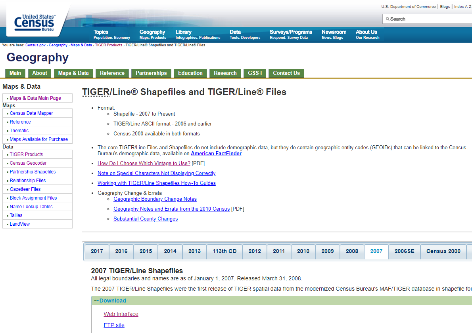Select the Partnerships green tab
The height and width of the screenshot is (333, 472).
coord(151,73)
